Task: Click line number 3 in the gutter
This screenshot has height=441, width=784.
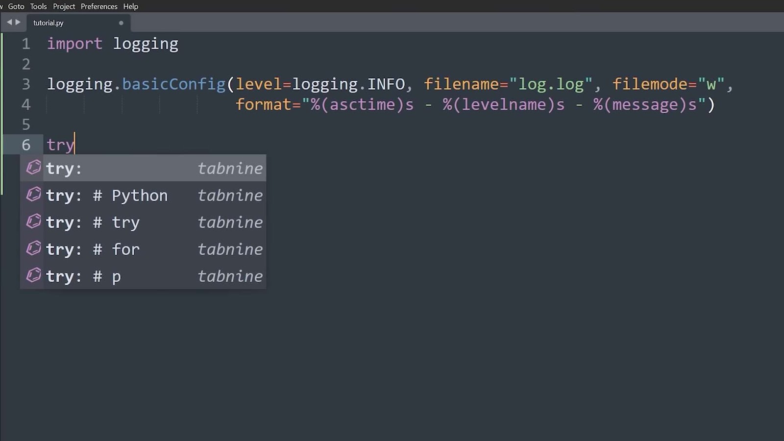Action: 25,84
